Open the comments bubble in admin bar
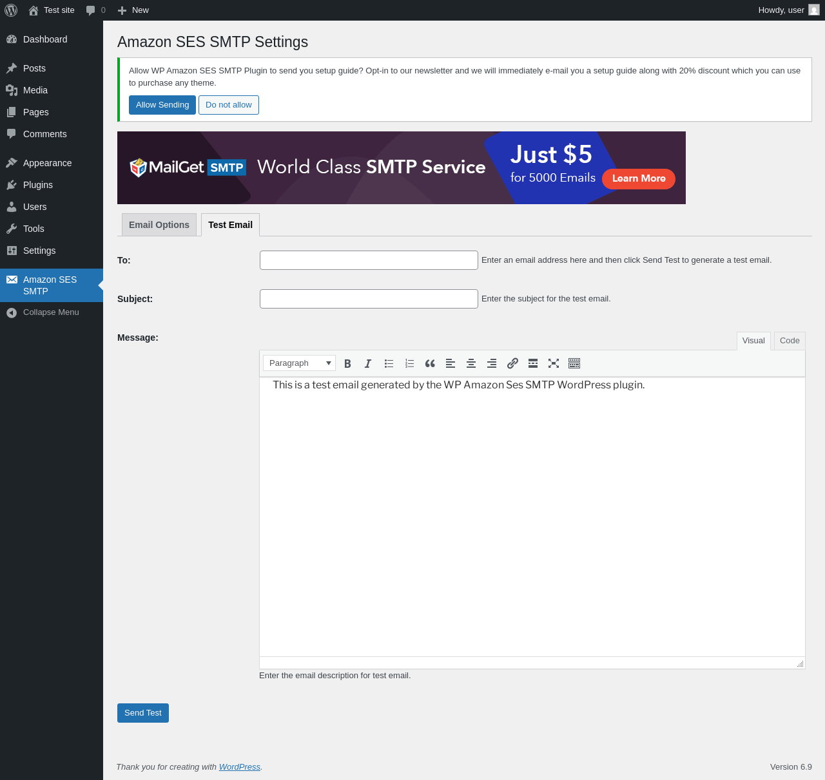825x780 pixels. click(x=95, y=10)
